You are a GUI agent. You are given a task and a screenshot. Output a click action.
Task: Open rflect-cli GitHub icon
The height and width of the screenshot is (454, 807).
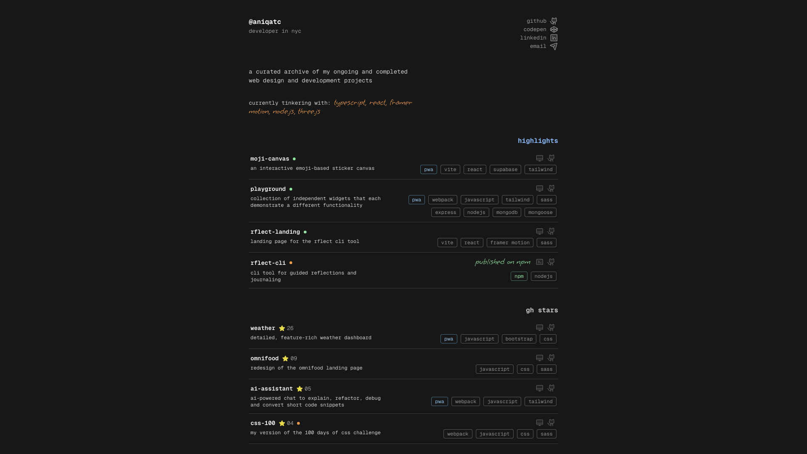click(x=551, y=261)
